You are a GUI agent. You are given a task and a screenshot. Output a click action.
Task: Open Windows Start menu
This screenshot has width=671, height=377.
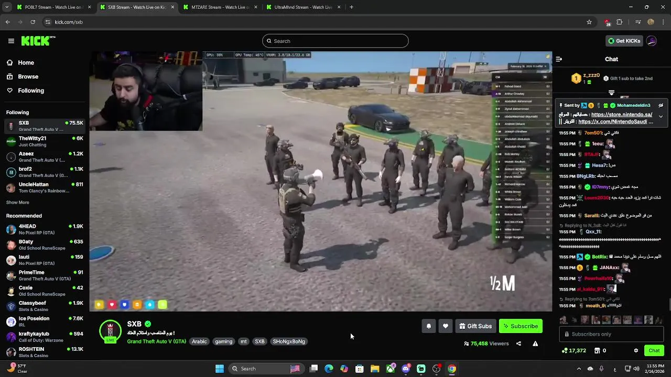point(220,369)
